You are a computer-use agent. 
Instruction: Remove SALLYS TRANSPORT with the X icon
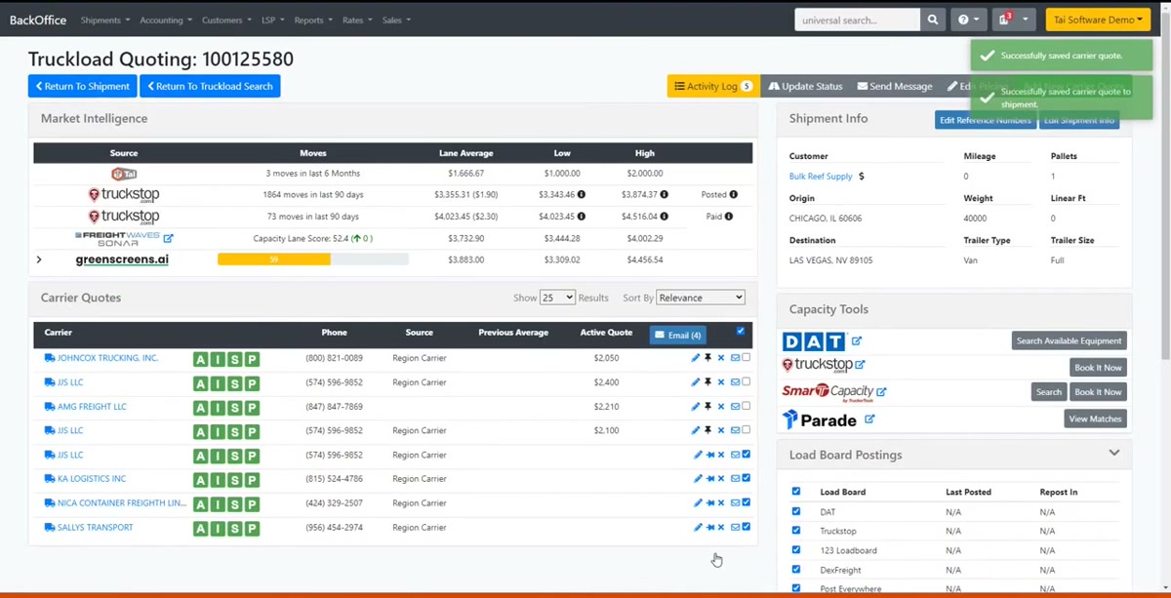722,527
